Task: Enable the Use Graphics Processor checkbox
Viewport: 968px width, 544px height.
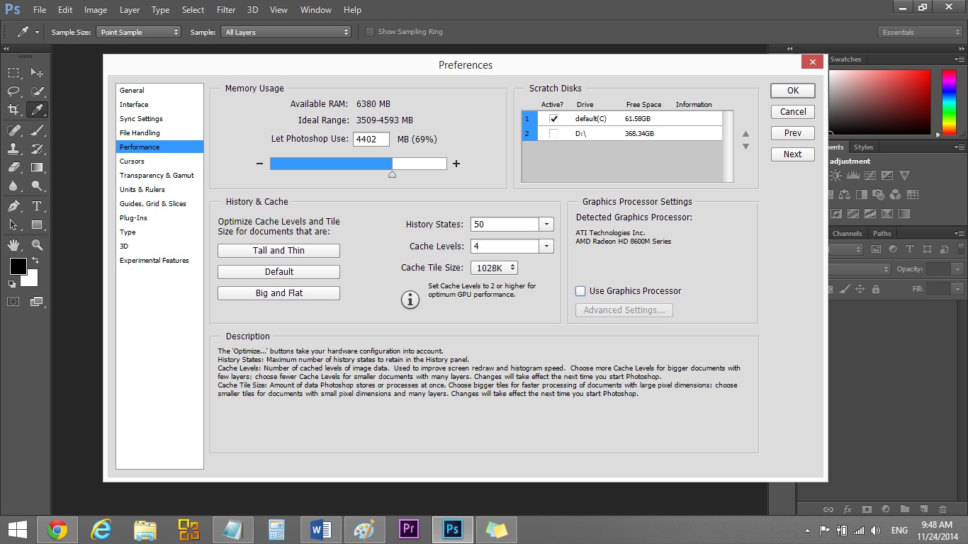Action: [x=580, y=291]
